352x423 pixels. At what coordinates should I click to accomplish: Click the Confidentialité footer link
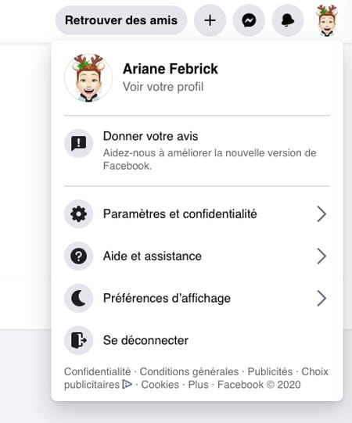pos(98,371)
